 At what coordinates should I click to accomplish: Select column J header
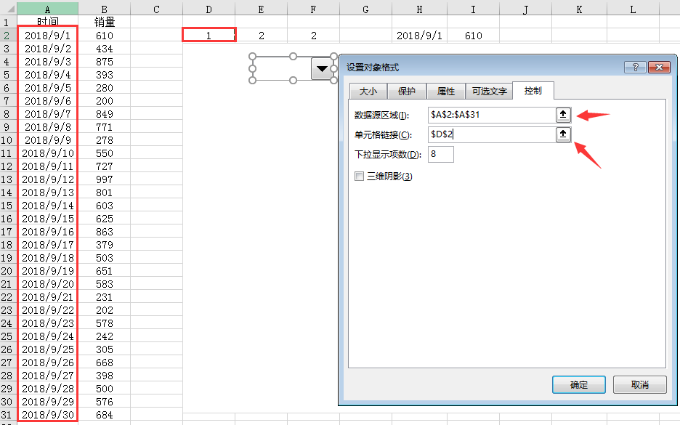525,9
